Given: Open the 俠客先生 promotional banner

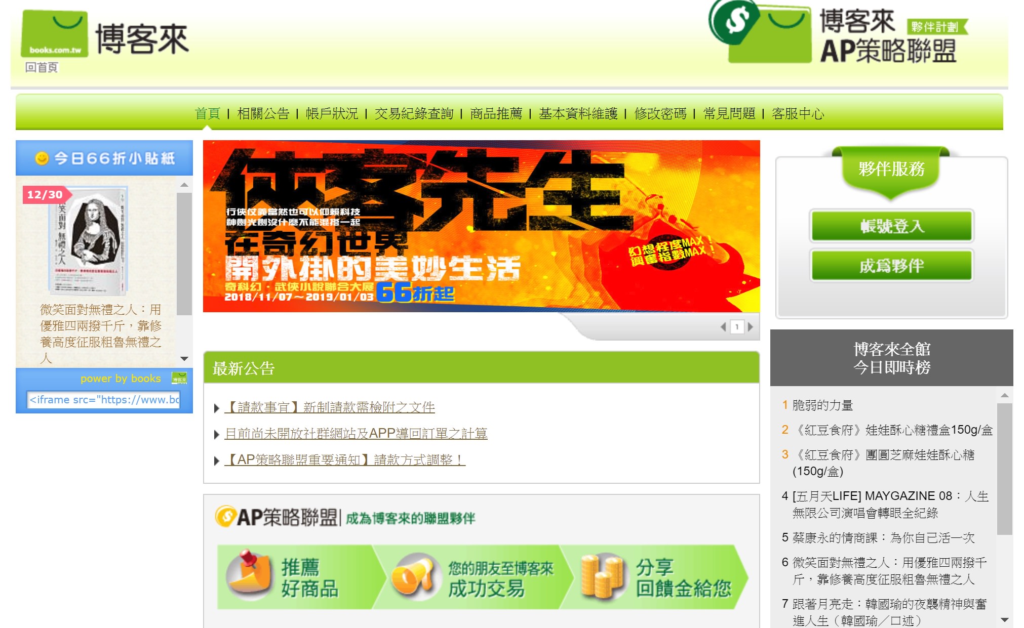Looking at the screenshot, I should point(481,226).
